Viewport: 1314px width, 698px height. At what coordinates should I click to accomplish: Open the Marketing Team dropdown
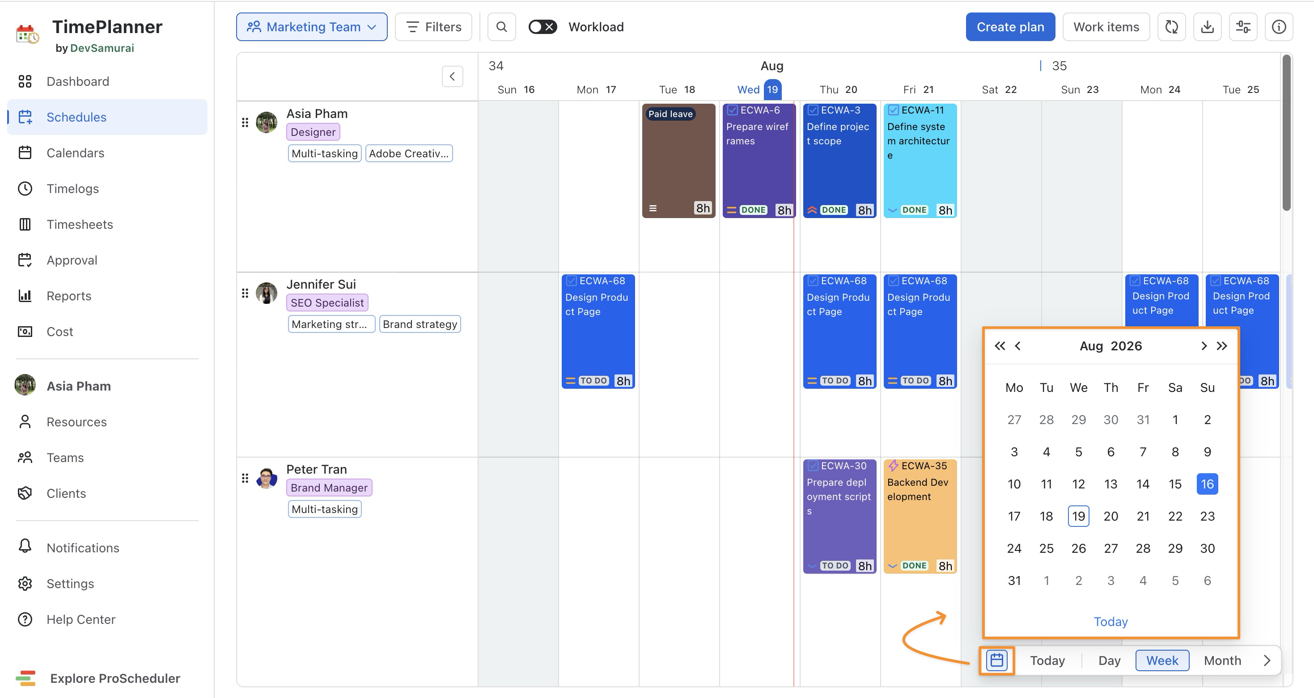(x=312, y=26)
